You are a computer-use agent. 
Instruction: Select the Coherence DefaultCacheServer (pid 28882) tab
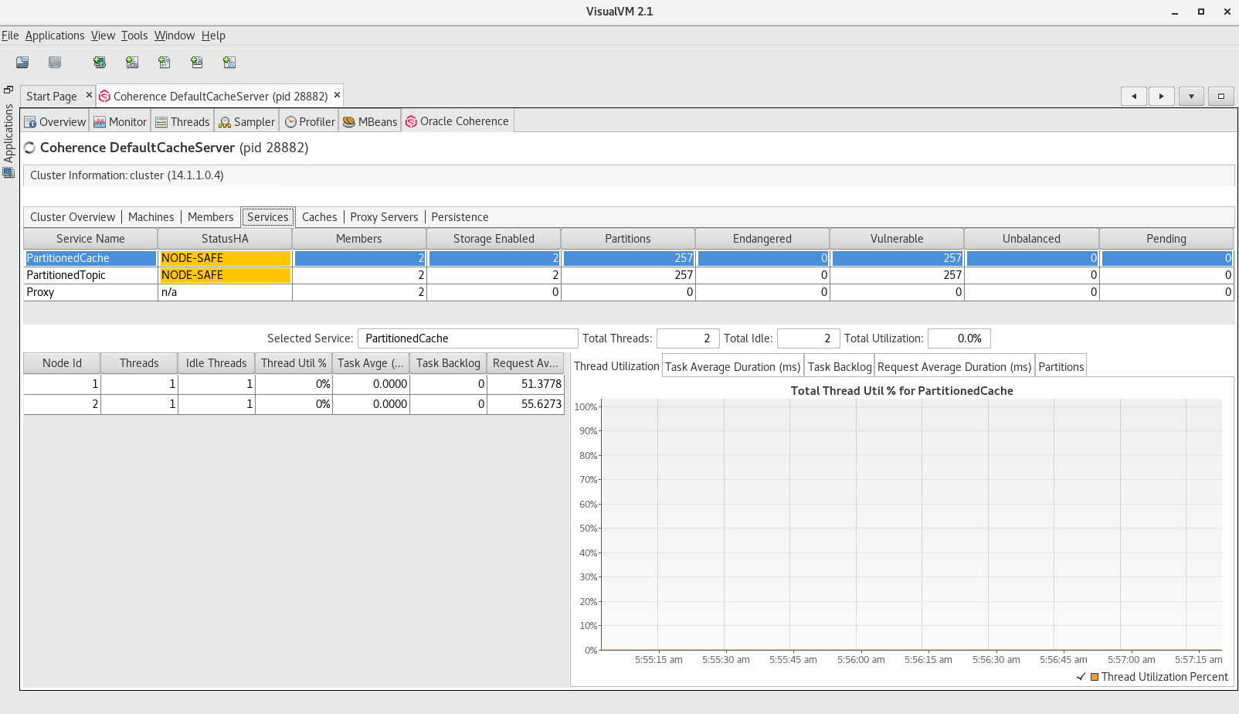[x=220, y=97]
